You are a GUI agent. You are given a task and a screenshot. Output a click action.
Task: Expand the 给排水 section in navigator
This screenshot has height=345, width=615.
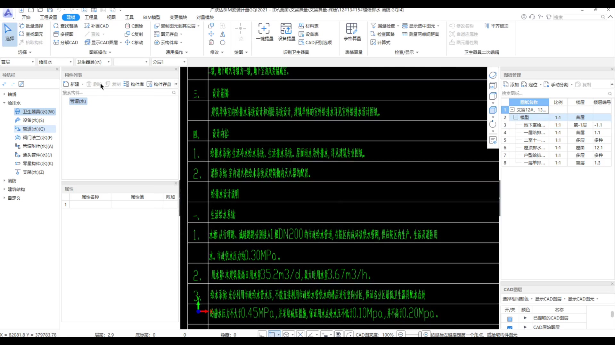pos(4,103)
